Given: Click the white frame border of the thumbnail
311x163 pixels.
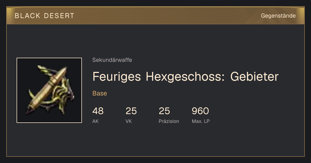Looking at the screenshot, I should click(x=49, y=58).
